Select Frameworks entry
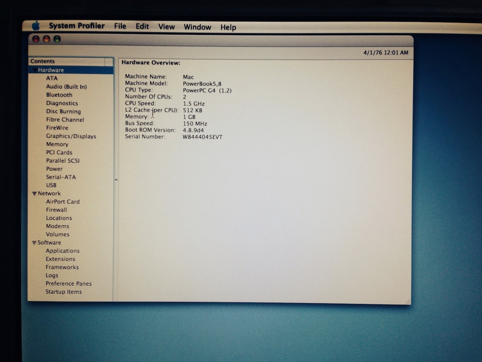Image resolution: width=482 pixels, height=362 pixels. tap(62, 267)
